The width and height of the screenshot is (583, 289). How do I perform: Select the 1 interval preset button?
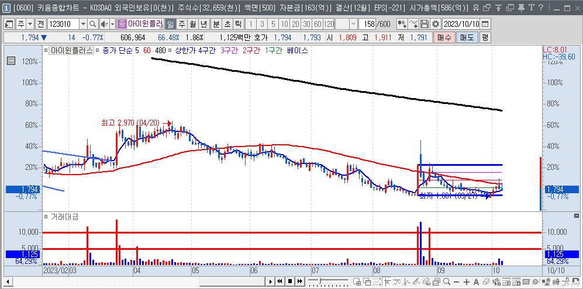251,24
